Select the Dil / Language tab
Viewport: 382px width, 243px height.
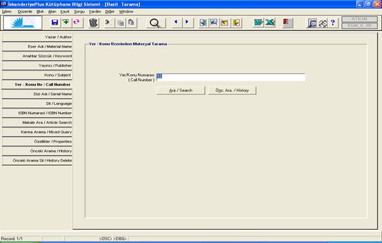coord(37,104)
